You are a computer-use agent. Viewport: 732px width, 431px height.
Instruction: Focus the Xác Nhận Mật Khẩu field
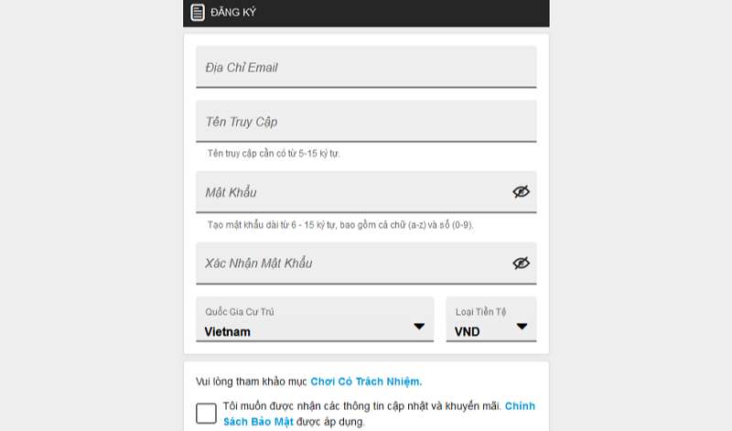352,263
